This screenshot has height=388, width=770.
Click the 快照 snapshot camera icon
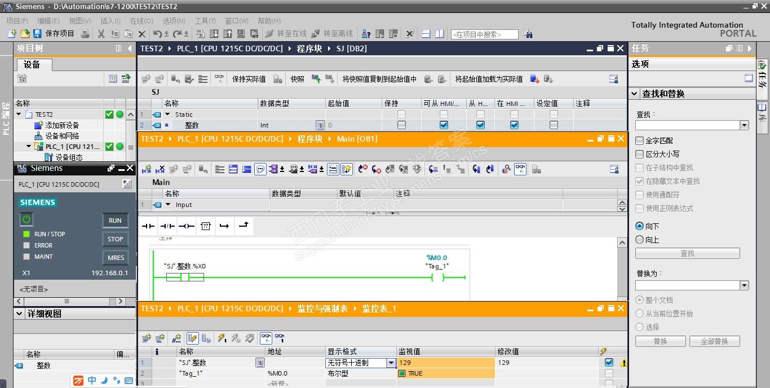pyautogui.click(x=316, y=79)
